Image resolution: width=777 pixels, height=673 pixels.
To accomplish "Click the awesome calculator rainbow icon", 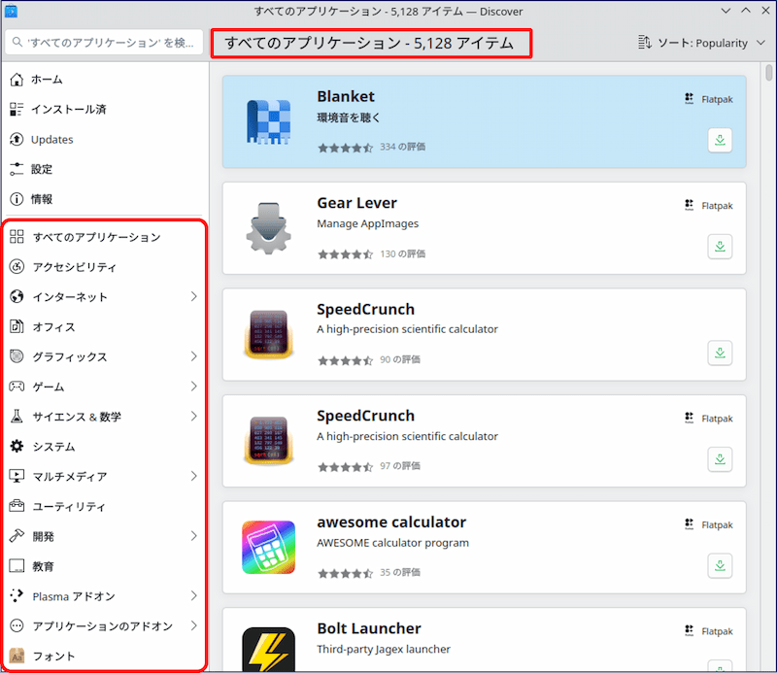I will 268,547.
